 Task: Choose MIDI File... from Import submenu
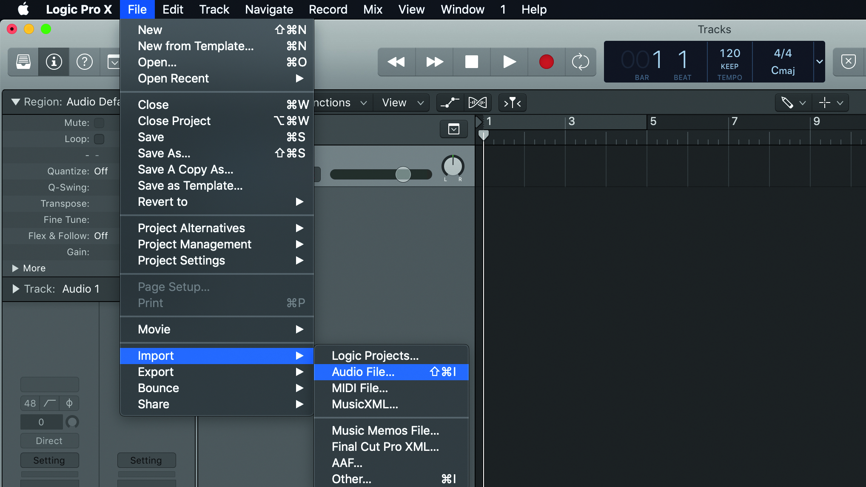pos(391,388)
